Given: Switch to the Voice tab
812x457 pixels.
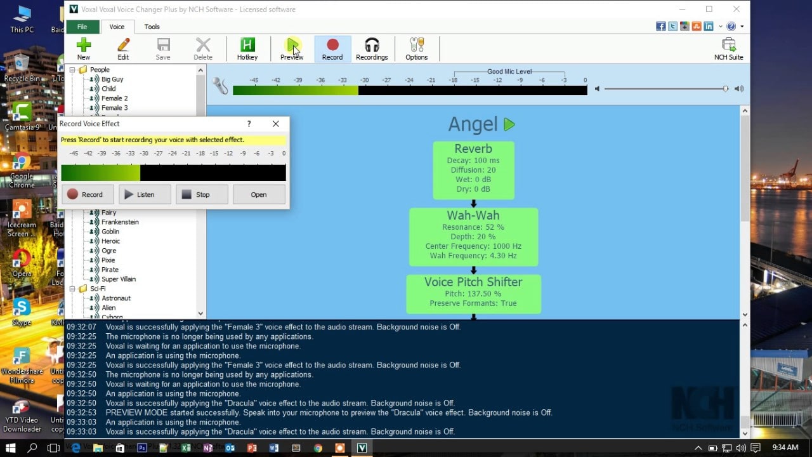Looking at the screenshot, I should pyautogui.click(x=117, y=27).
